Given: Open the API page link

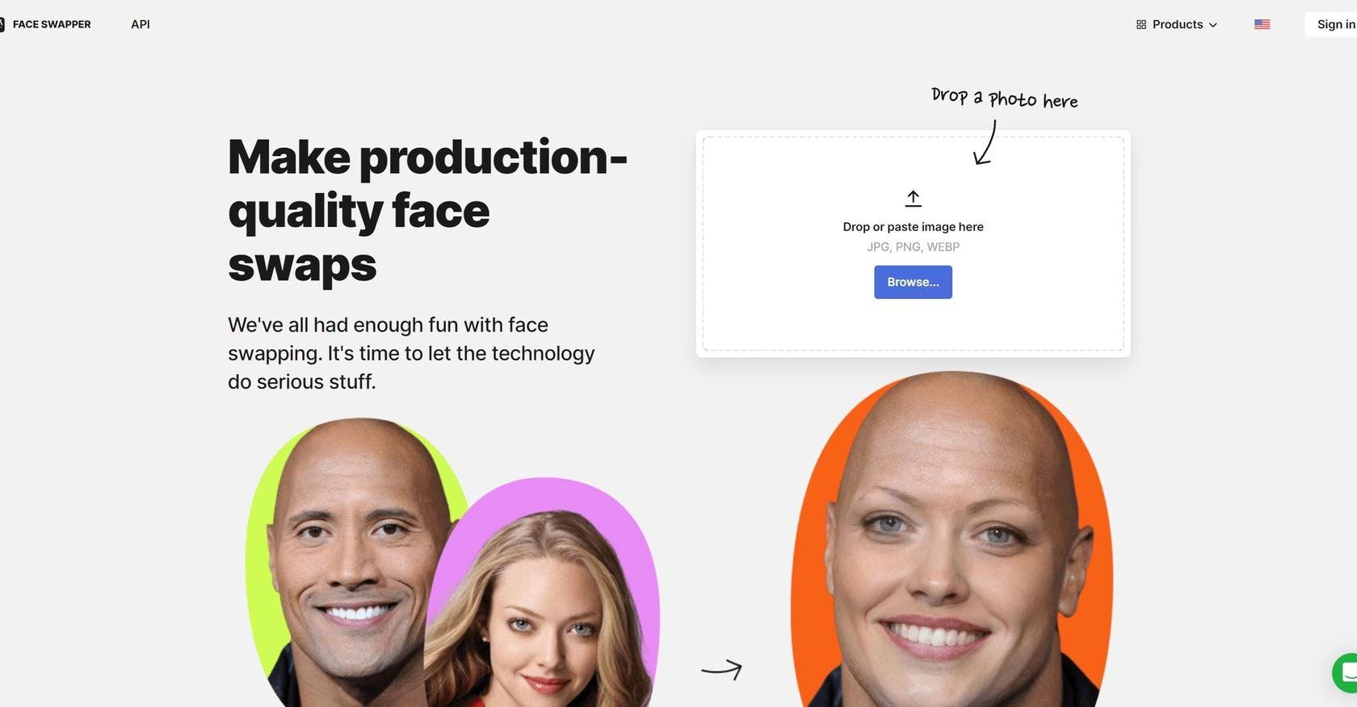Looking at the screenshot, I should coord(141,24).
